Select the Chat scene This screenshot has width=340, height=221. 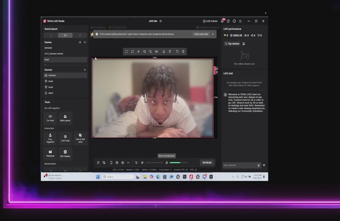click(x=65, y=60)
